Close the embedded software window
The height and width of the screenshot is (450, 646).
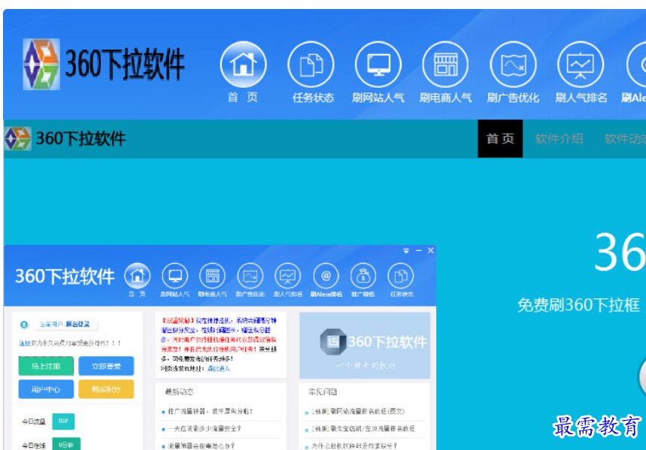point(430,250)
